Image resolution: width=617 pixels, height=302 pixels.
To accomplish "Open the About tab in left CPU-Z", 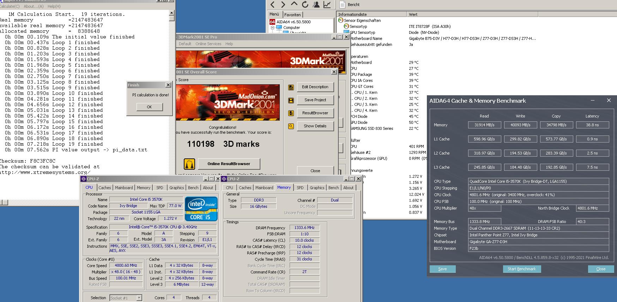I will click(x=208, y=188).
